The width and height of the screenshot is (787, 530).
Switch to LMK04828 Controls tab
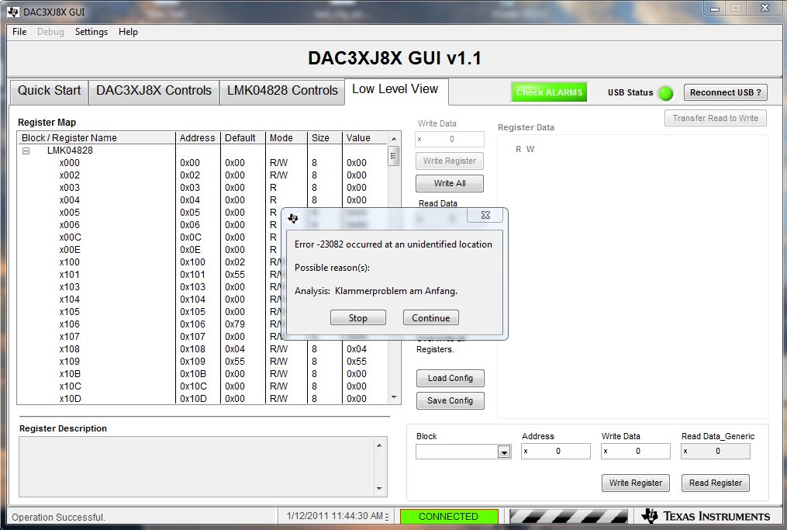pos(282,91)
